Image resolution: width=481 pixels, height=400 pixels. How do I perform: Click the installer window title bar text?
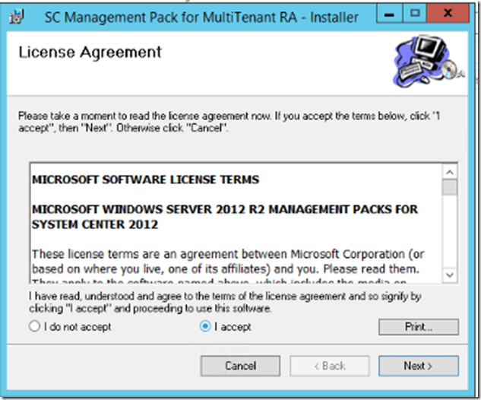201,15
